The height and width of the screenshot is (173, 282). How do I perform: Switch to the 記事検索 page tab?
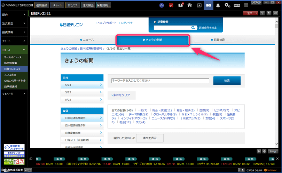coord(218,40)
